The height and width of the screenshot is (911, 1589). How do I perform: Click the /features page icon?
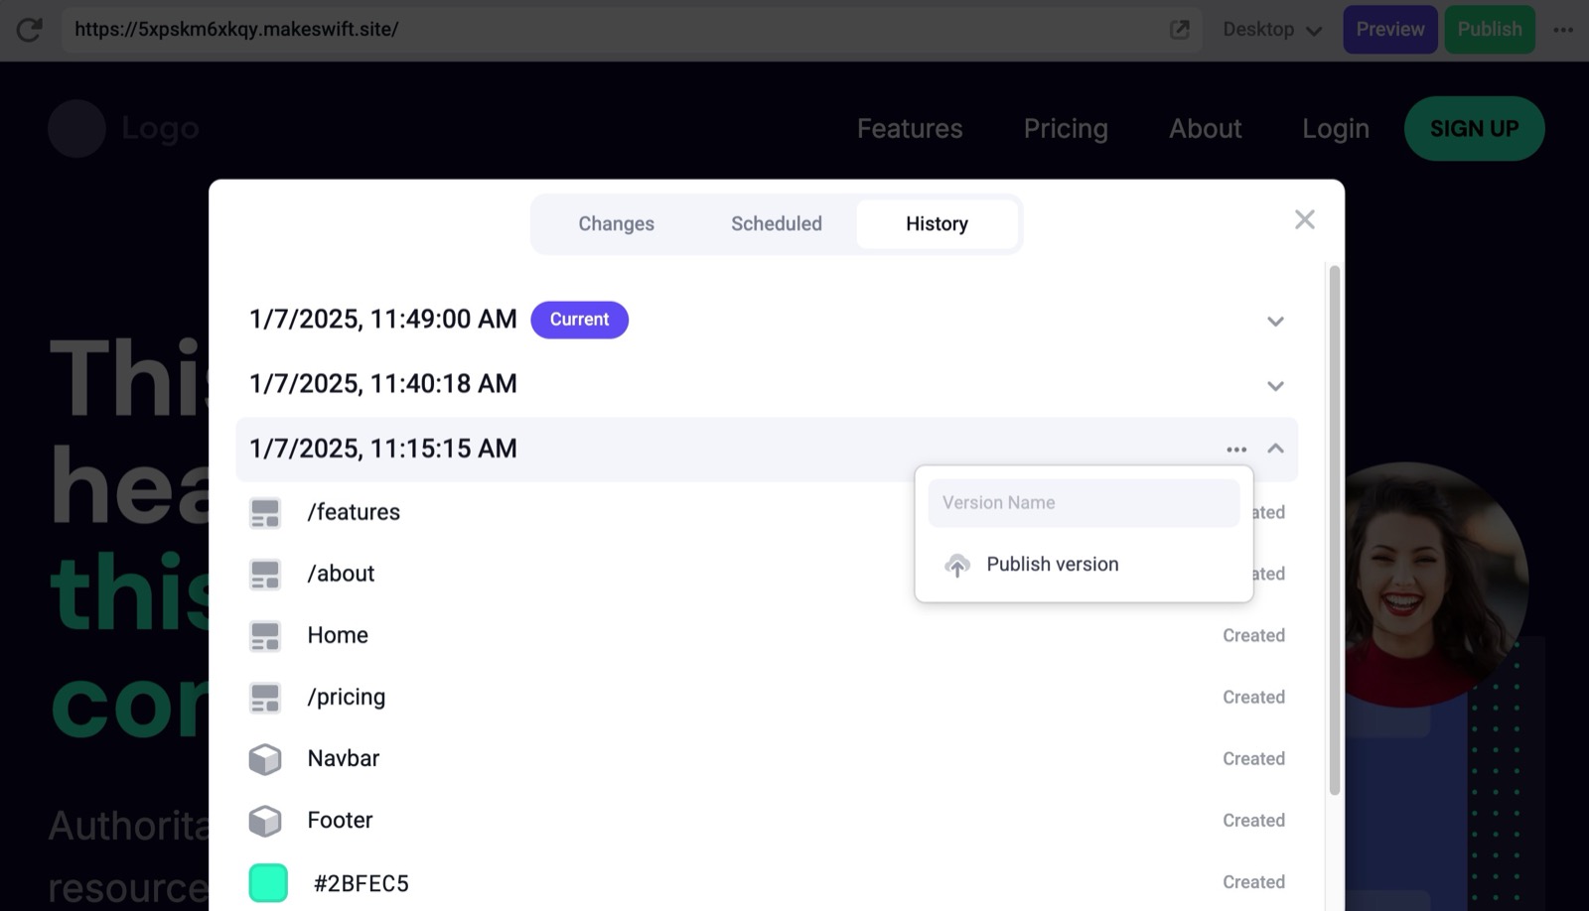tap(265, 513)
